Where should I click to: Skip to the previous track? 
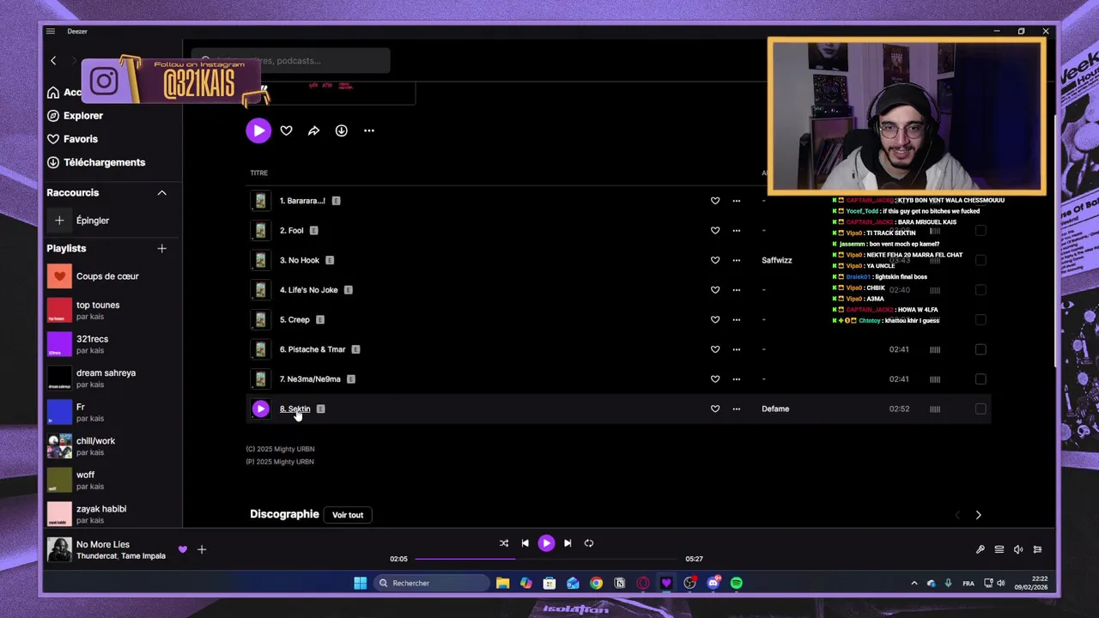pos(525,543)
